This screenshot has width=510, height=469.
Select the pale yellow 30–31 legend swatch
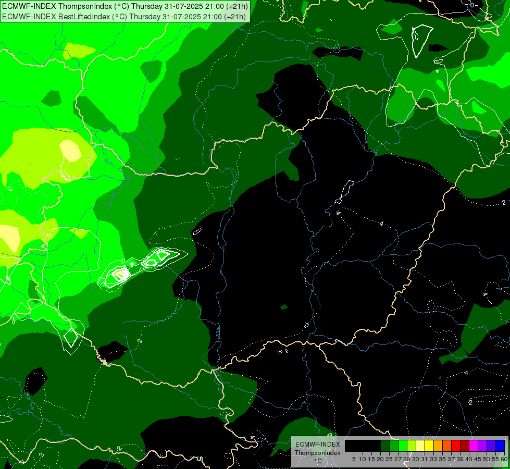click(420, 446)
